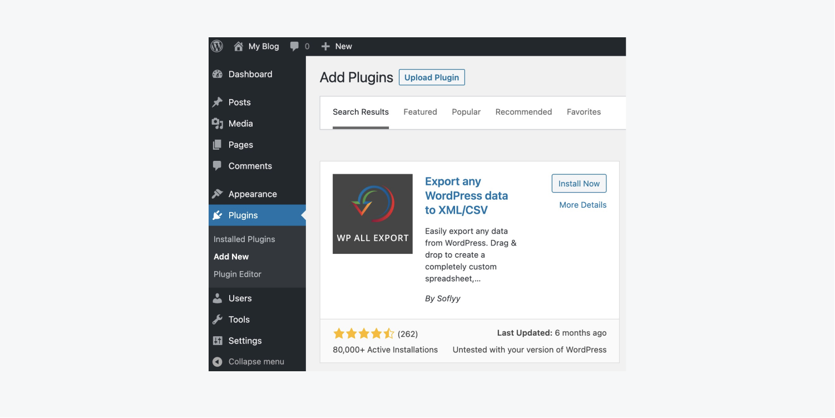Switch to Search Results tab
This screenshot has height=418, width=835.
(360, 112)
